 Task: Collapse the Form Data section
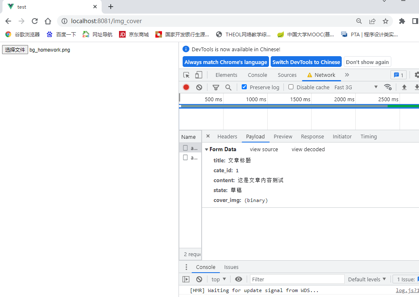207,149
